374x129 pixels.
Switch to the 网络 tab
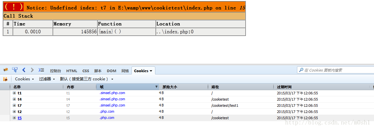tap(125, 71)
